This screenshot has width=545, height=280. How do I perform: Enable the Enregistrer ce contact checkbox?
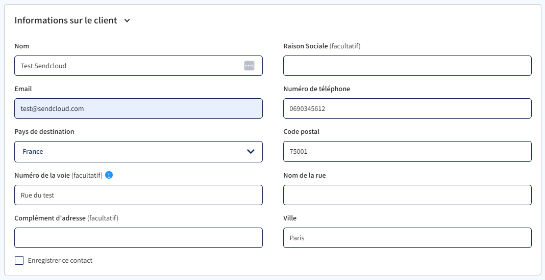pyautogui.click(x=19, y=260)
